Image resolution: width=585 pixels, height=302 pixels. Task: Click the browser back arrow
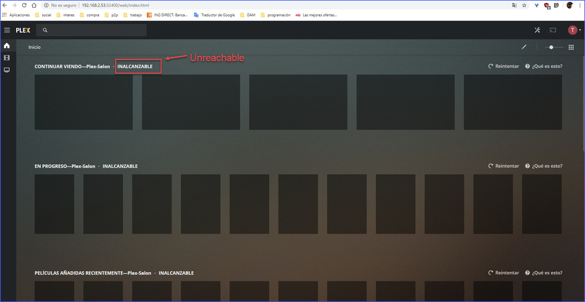click(5, 5)
